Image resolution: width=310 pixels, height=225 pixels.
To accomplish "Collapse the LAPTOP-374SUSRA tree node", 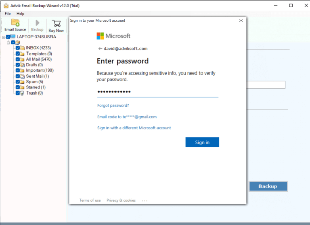I will [4, 37].
